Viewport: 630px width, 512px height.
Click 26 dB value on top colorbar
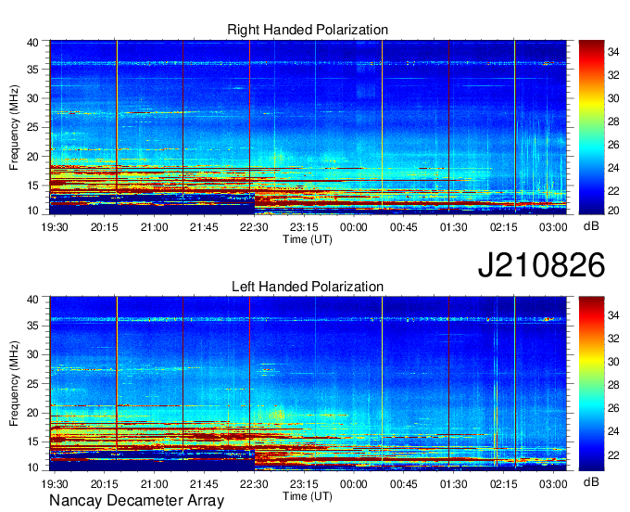coord(613,145)
